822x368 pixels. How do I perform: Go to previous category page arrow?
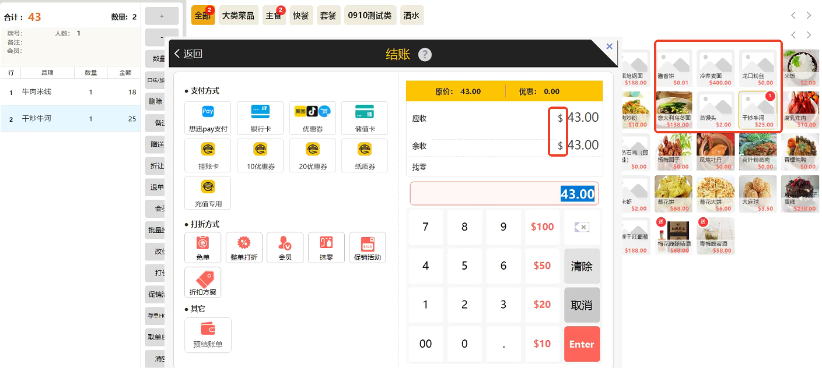(793, 15)
